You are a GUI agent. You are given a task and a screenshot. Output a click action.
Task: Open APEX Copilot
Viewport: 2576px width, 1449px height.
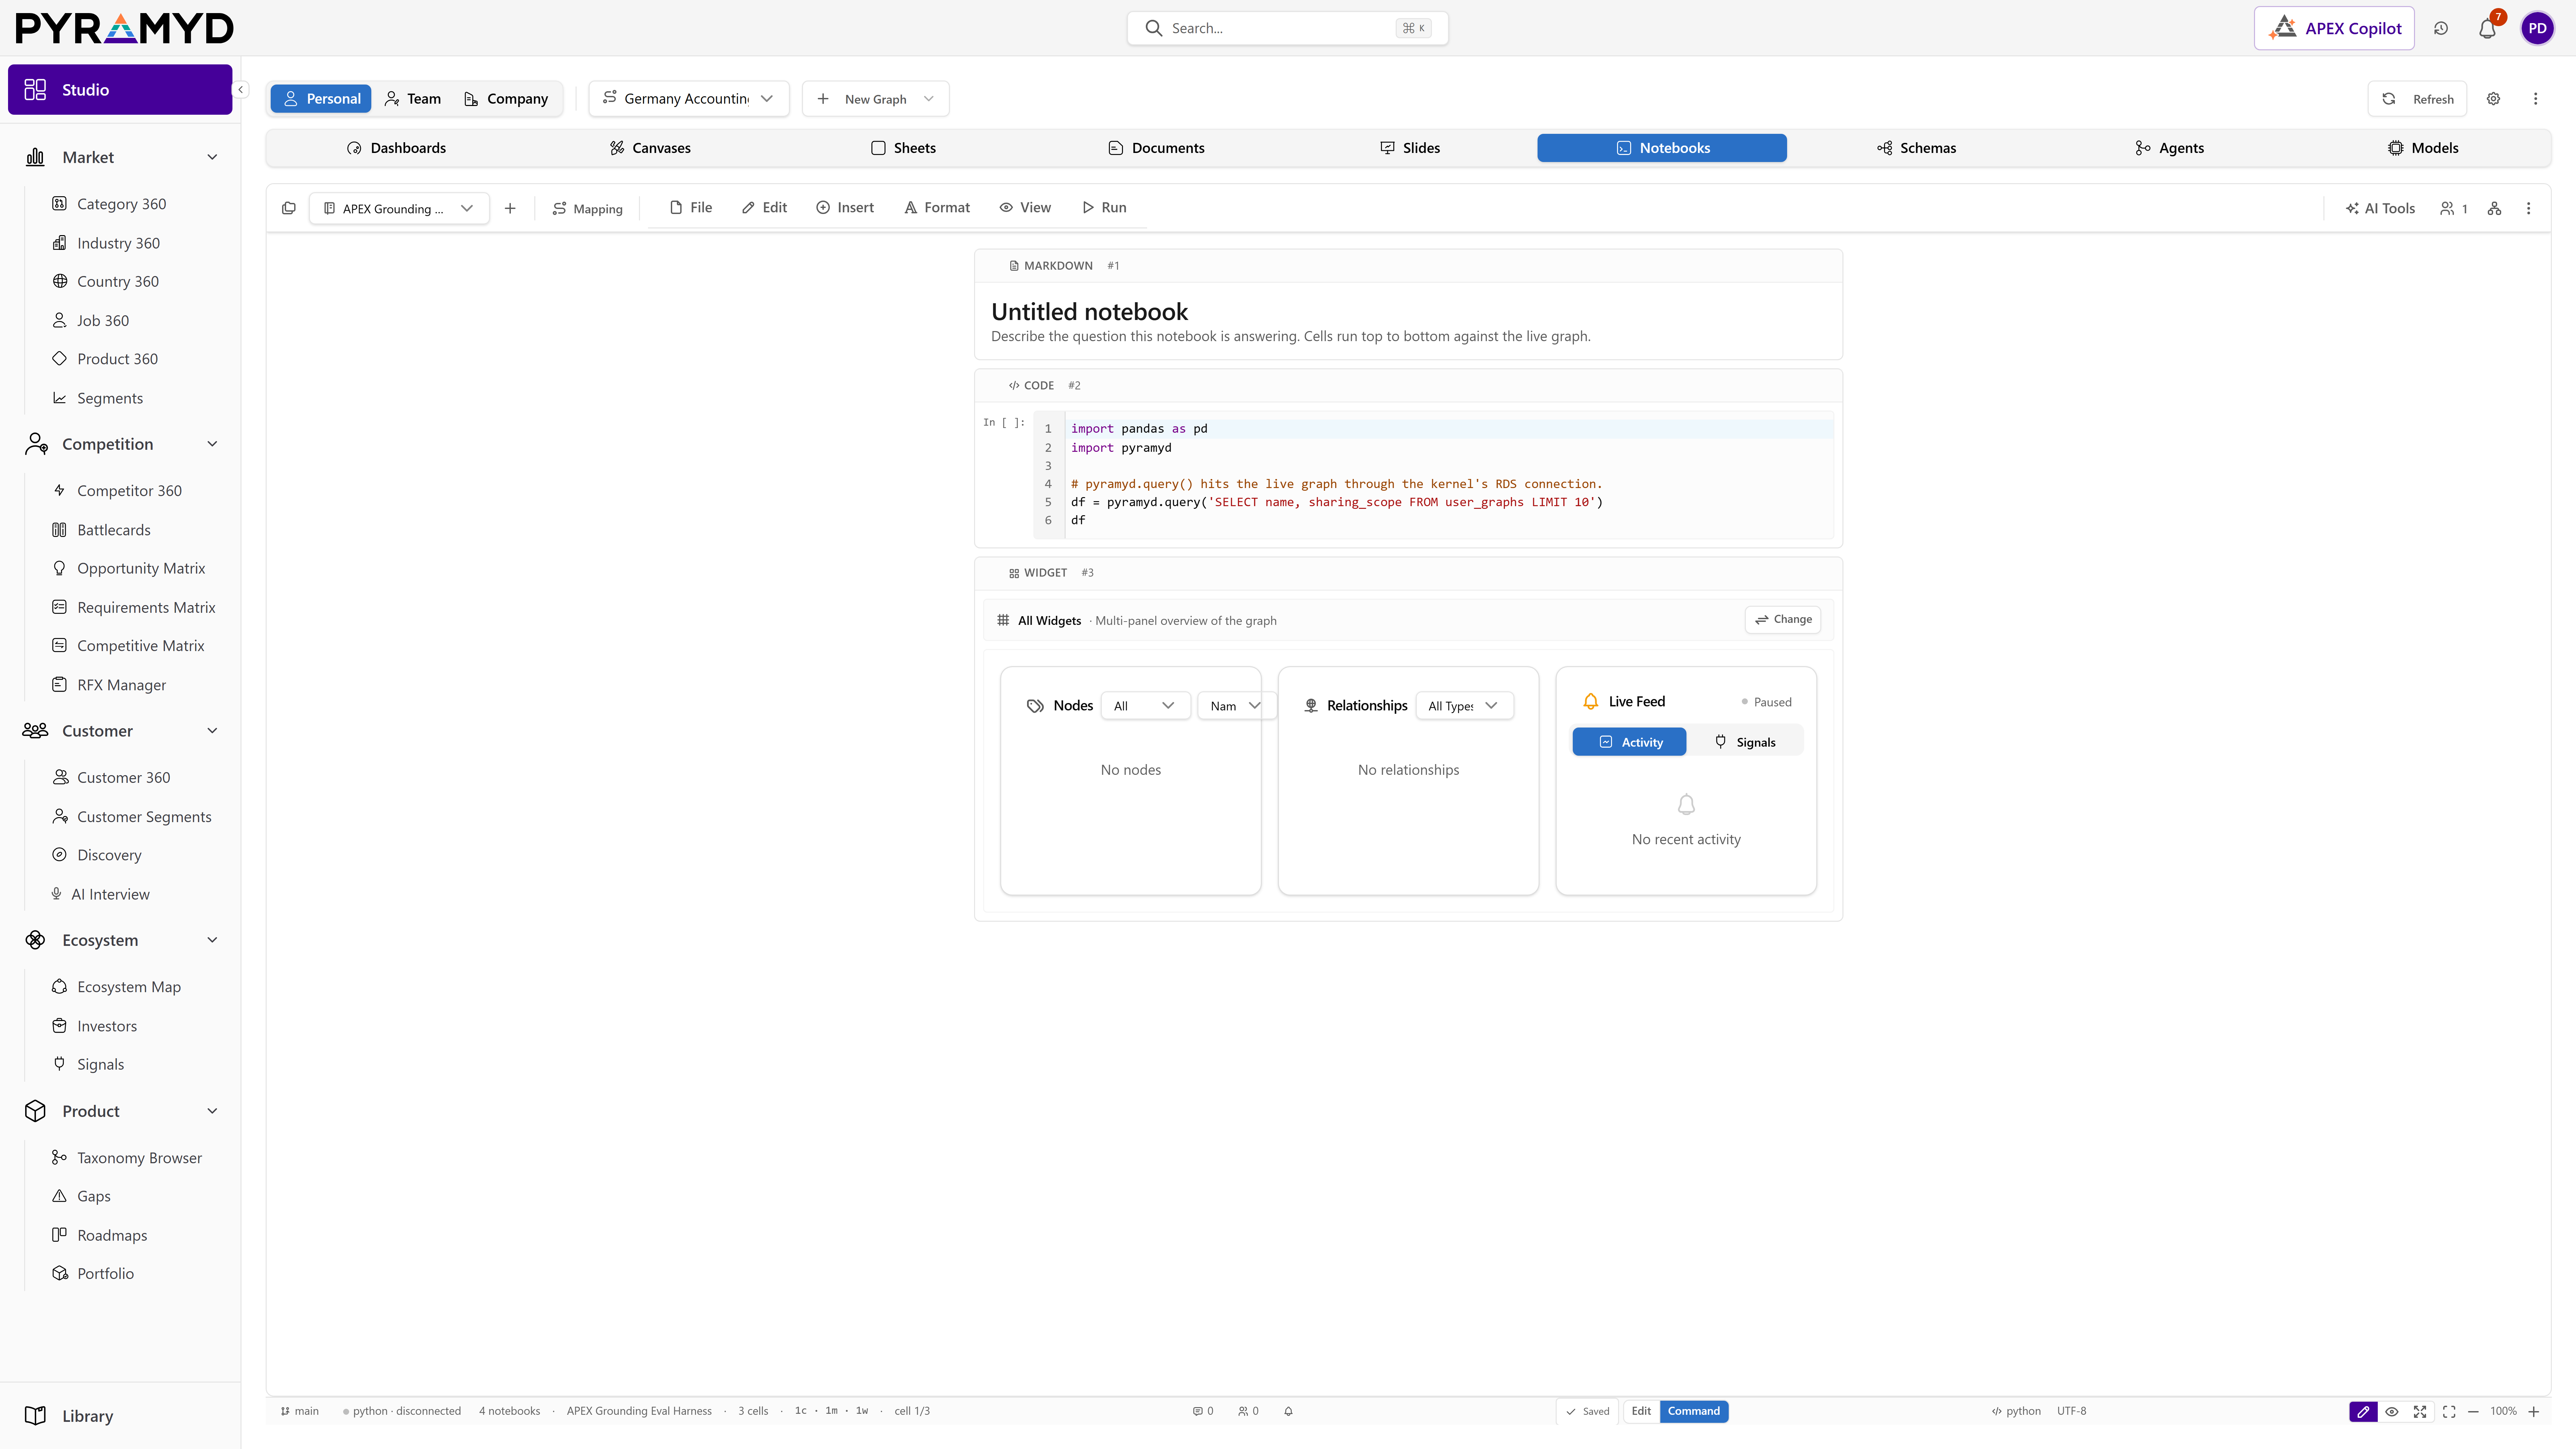(2334, 28)
